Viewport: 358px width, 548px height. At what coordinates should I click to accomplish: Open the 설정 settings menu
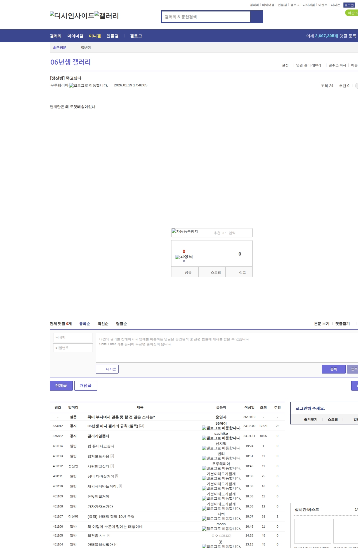(x=285, y=65)
